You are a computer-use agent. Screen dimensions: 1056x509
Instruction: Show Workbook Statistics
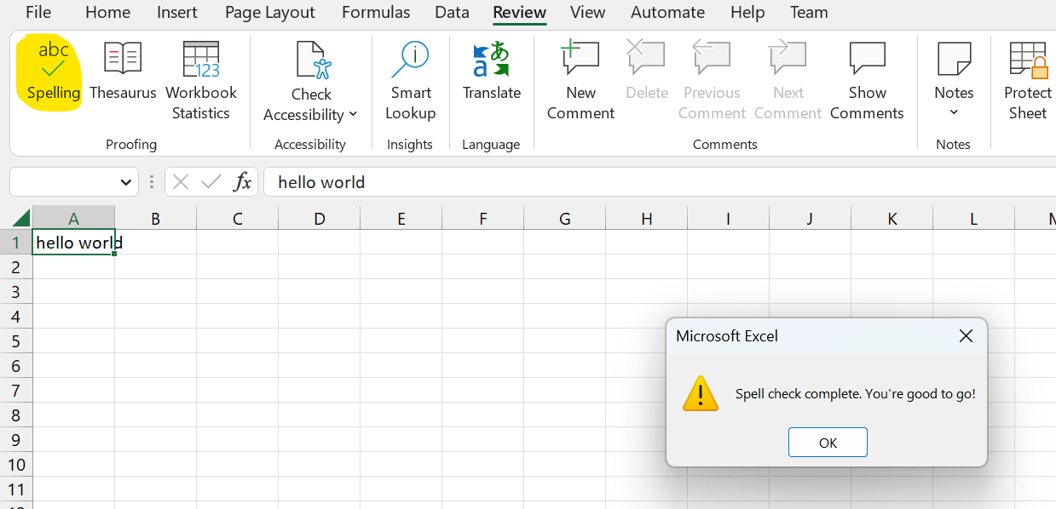click(201, 82)
